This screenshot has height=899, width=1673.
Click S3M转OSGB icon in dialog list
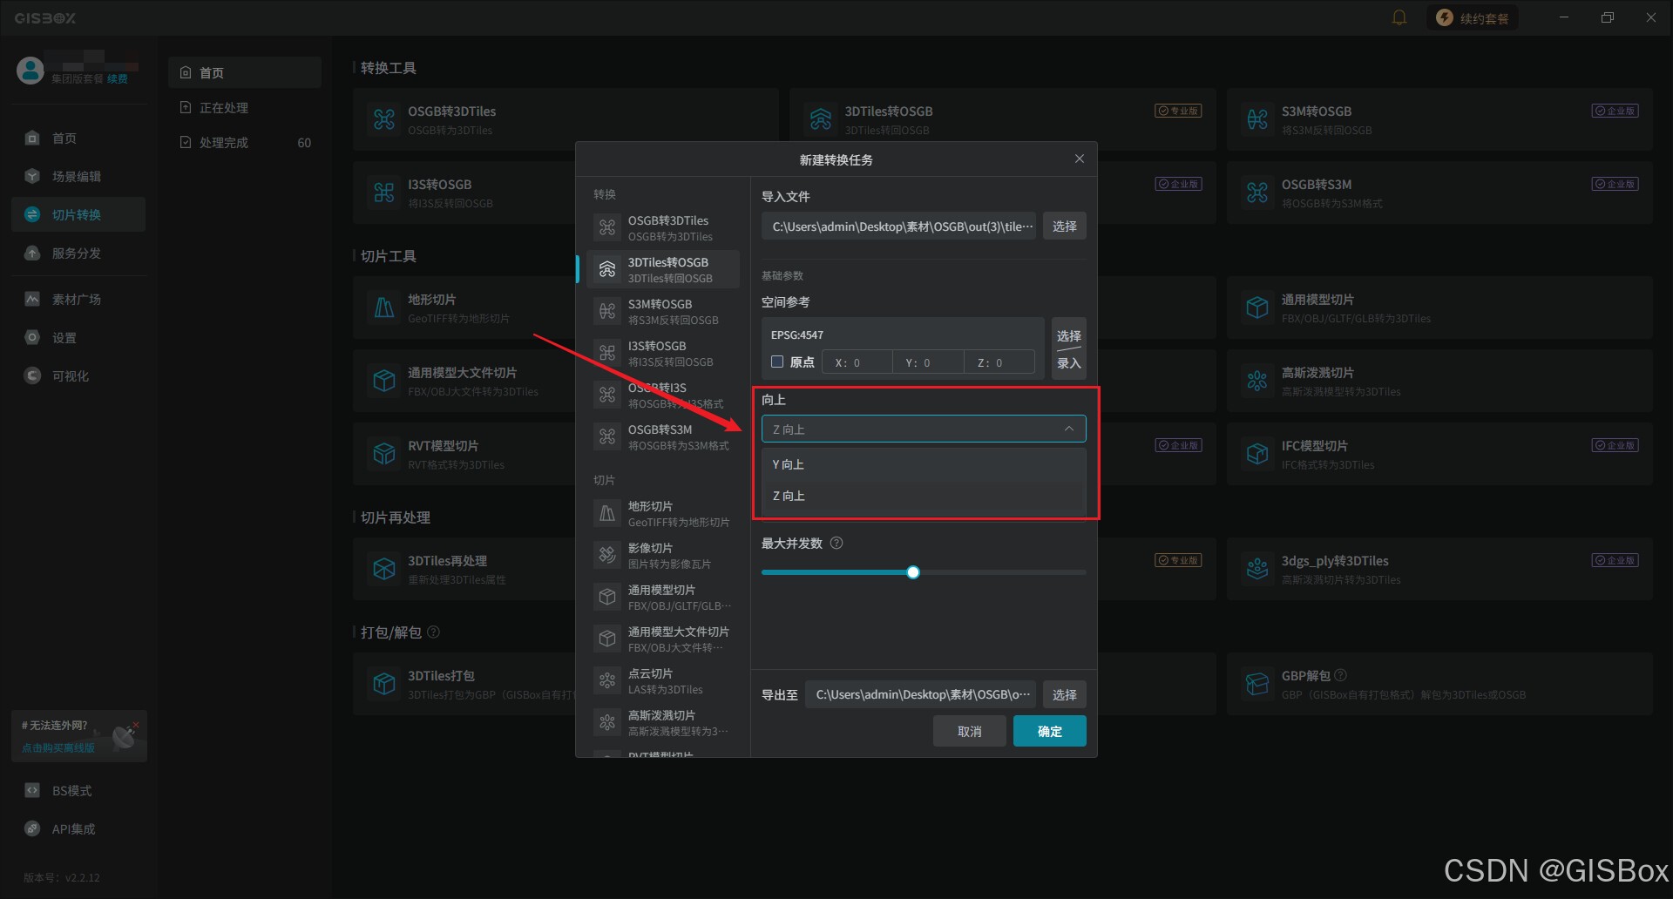pos(607,311)
